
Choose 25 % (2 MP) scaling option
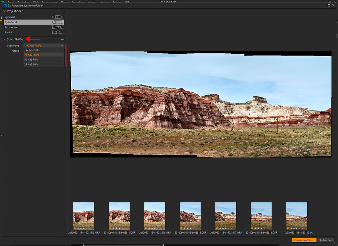44,64
